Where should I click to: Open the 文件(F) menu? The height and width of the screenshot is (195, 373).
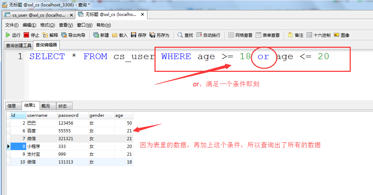click(12, 25)
